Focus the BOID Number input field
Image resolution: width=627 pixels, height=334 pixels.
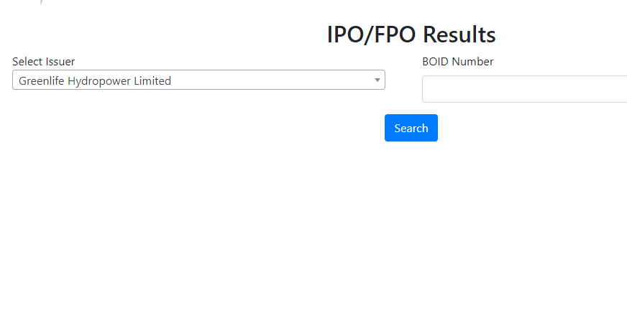coord(525,88)
